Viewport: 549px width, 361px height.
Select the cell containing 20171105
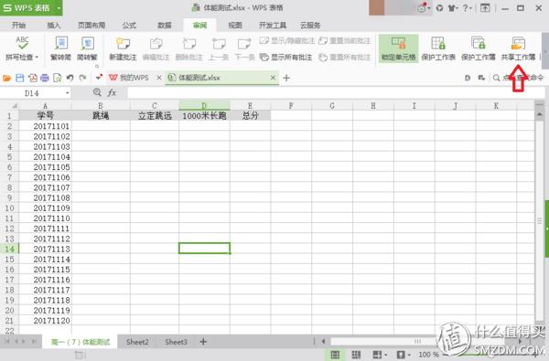(x=45, y=167)
